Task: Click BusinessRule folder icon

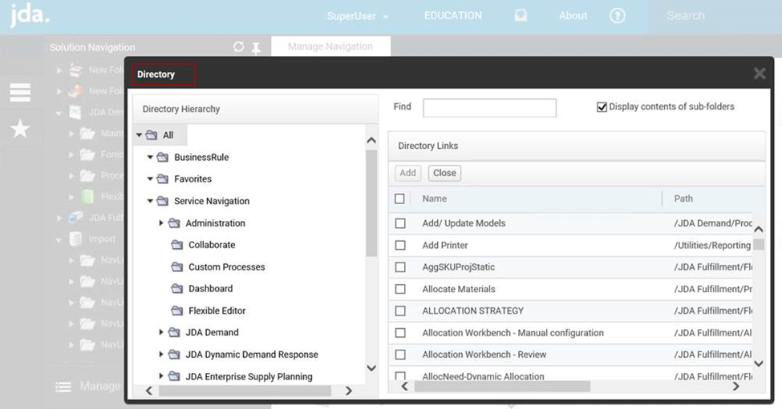Action: pos(163,157)
